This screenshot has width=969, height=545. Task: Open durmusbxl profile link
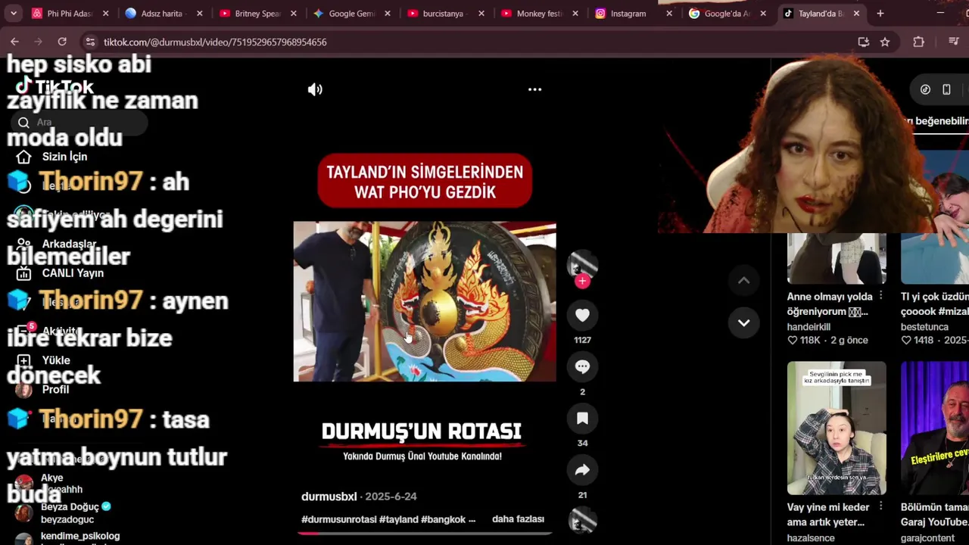[329, 497]
